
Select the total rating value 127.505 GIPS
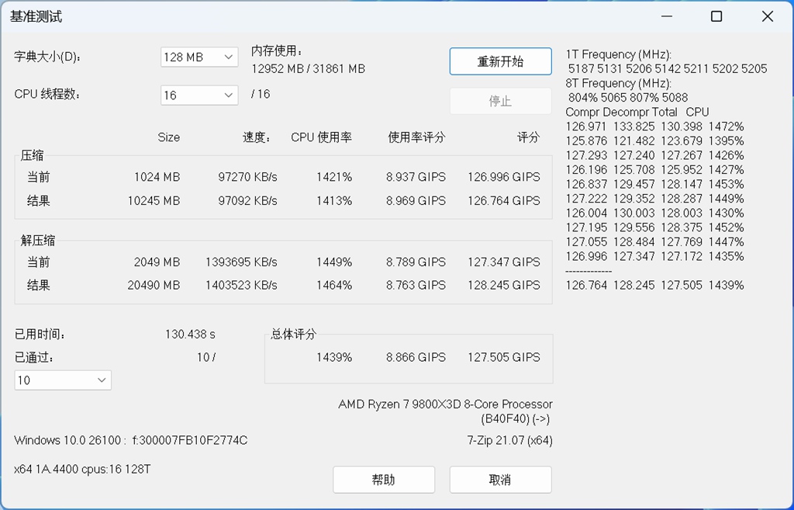[504, 357]
